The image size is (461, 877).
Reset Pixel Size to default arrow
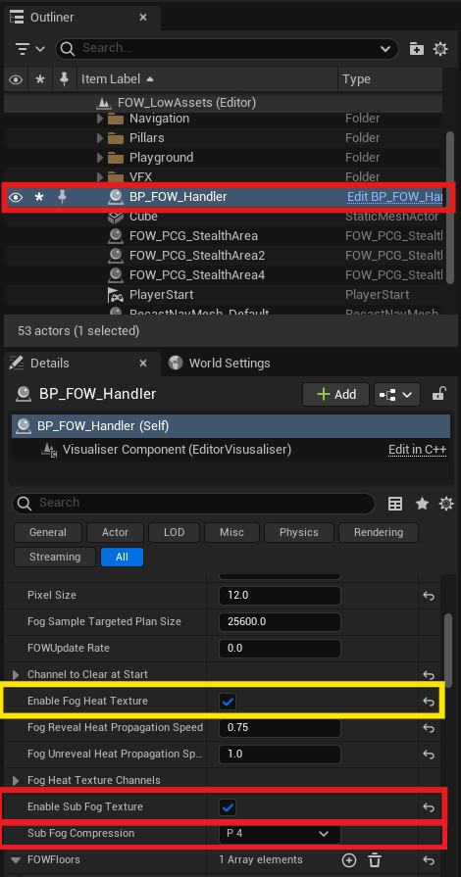429,596
